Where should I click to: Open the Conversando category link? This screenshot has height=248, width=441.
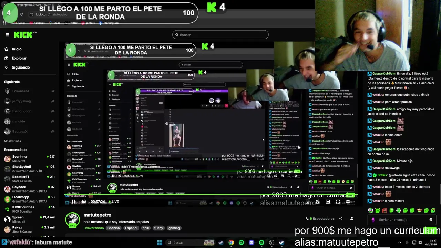[x=93, y=228]
